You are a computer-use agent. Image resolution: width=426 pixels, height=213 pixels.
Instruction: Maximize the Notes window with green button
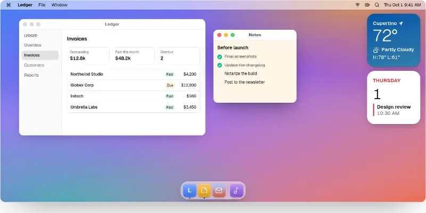click(233, 35)
